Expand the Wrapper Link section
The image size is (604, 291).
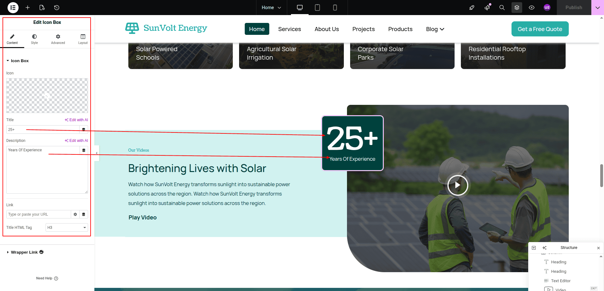coord(24,252)
